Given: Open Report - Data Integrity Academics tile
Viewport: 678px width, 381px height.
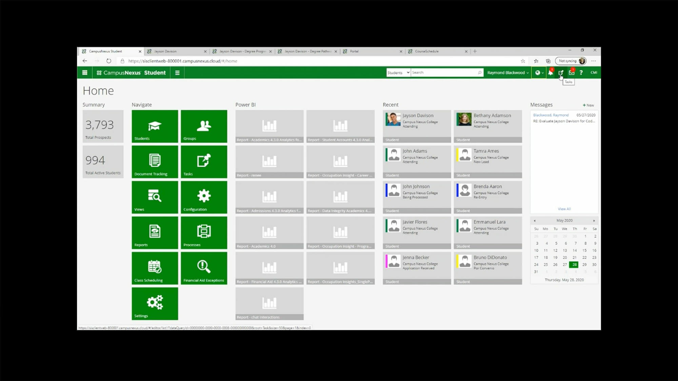Looking at the screenshot, I should (x=340, y=197).
